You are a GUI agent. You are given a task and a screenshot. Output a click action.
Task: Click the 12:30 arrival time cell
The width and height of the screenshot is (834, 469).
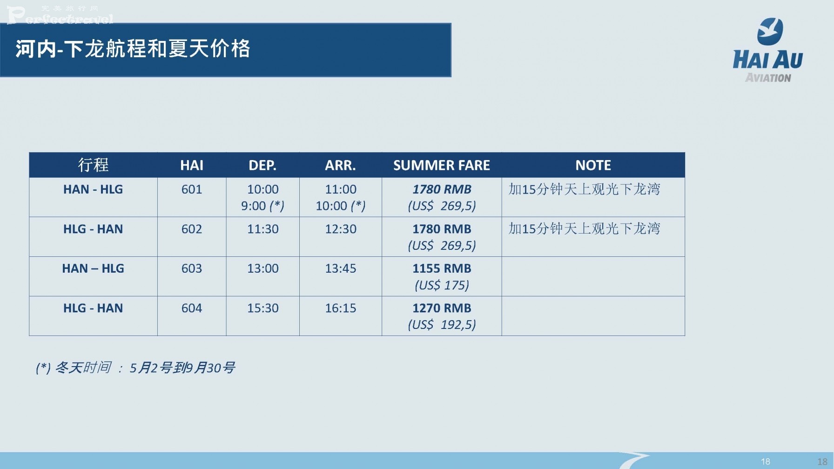[341, 237]
